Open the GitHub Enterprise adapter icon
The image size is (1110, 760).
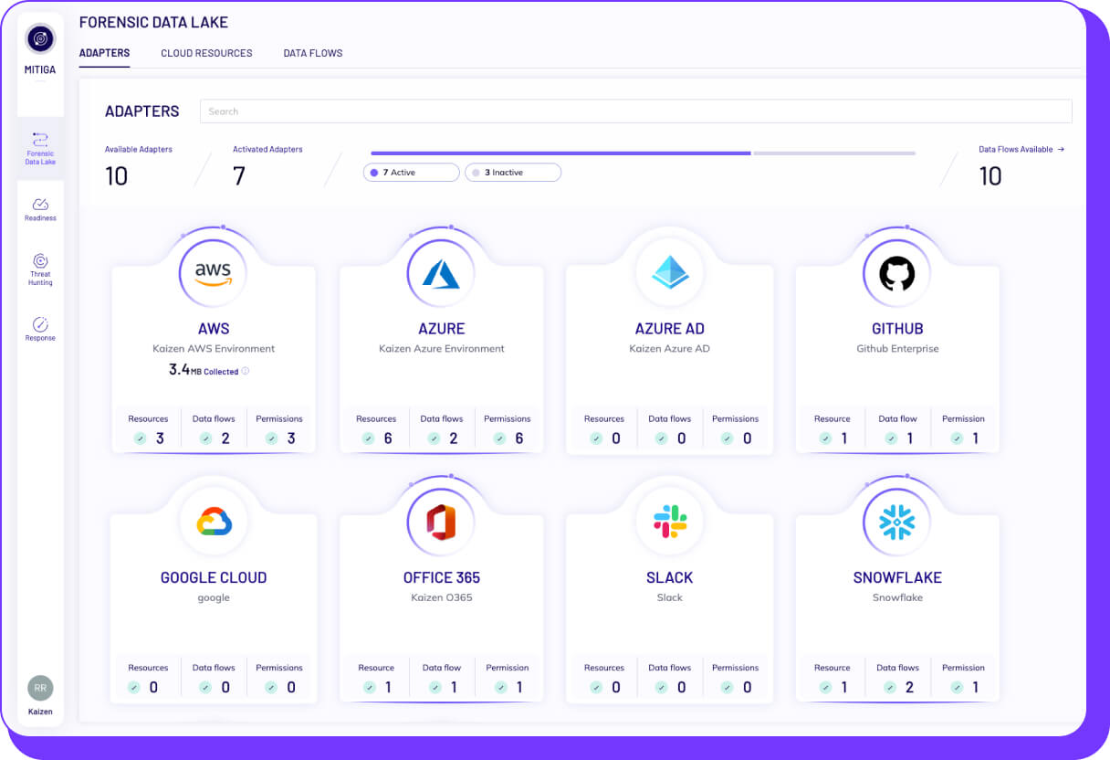tap(896, 271)
